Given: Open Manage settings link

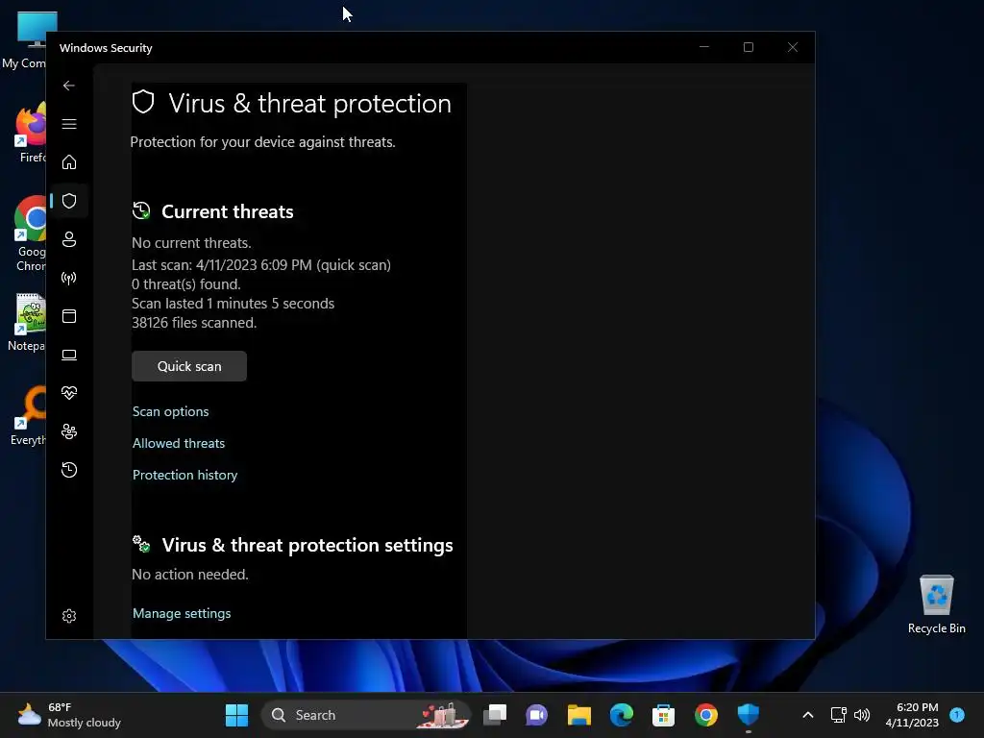Looking at the screenshot, I should click(x=182, y=613).
